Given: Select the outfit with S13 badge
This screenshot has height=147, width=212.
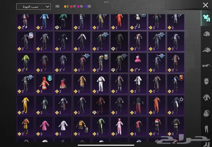Looking at the screenshot, I should (x=101, y=41).
